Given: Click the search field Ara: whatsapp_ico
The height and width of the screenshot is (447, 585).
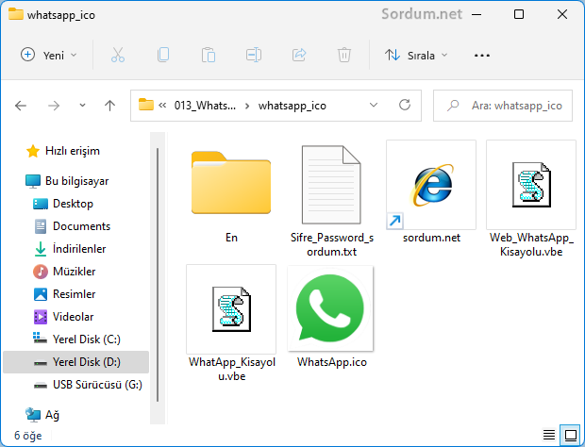Looking at the screenshot, I should (x=503, y=106).
